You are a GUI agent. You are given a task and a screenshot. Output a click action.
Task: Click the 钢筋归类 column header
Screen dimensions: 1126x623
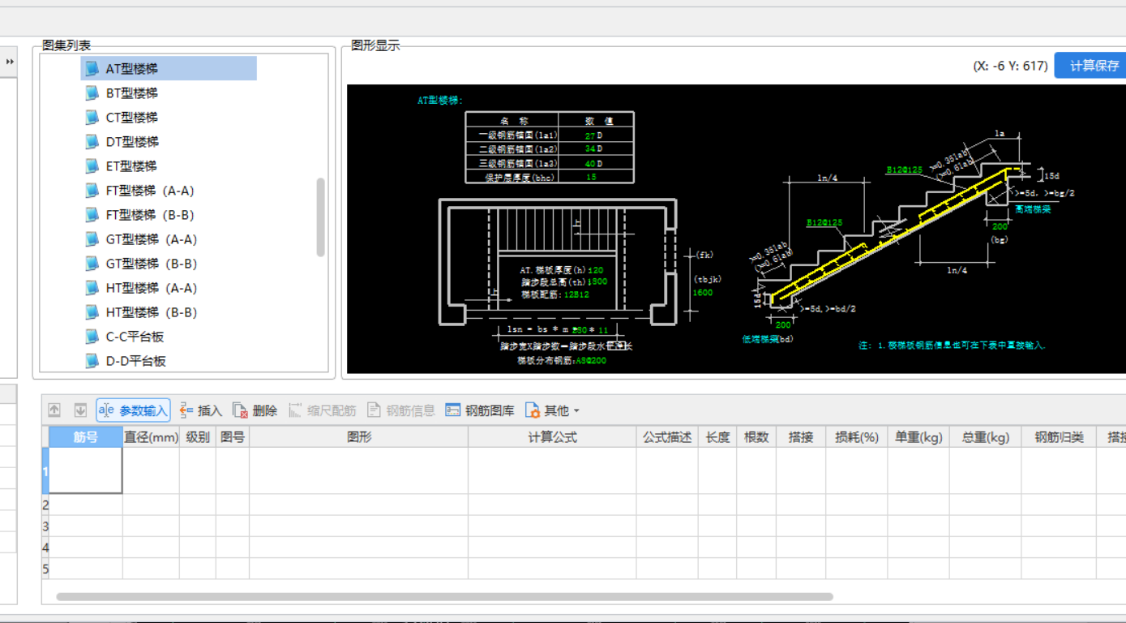point(1059,437)
